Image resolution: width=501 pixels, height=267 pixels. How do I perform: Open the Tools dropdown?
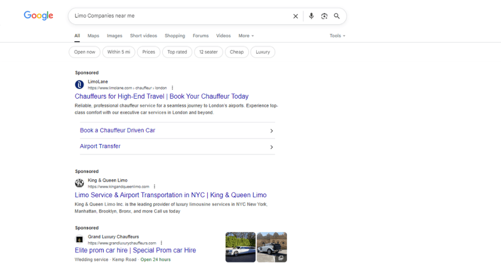(337, 36)
